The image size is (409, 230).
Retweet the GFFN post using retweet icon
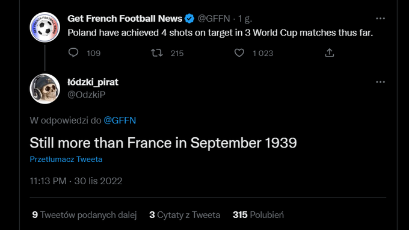pos(157,53)
